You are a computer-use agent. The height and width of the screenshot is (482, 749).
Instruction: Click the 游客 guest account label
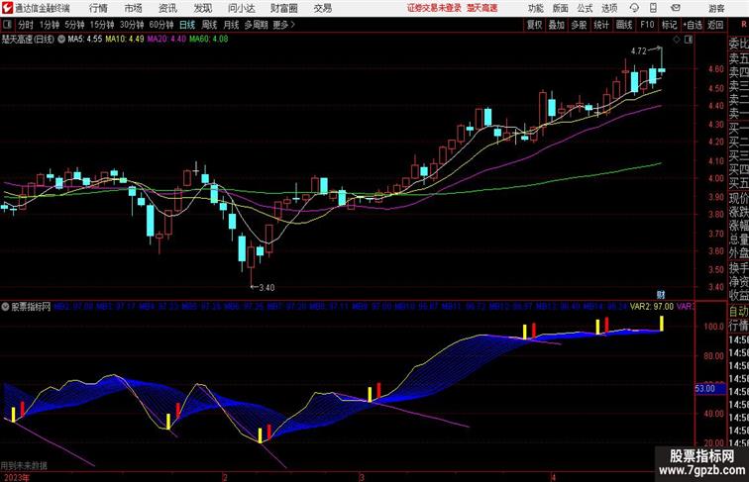tap(716, 8)
